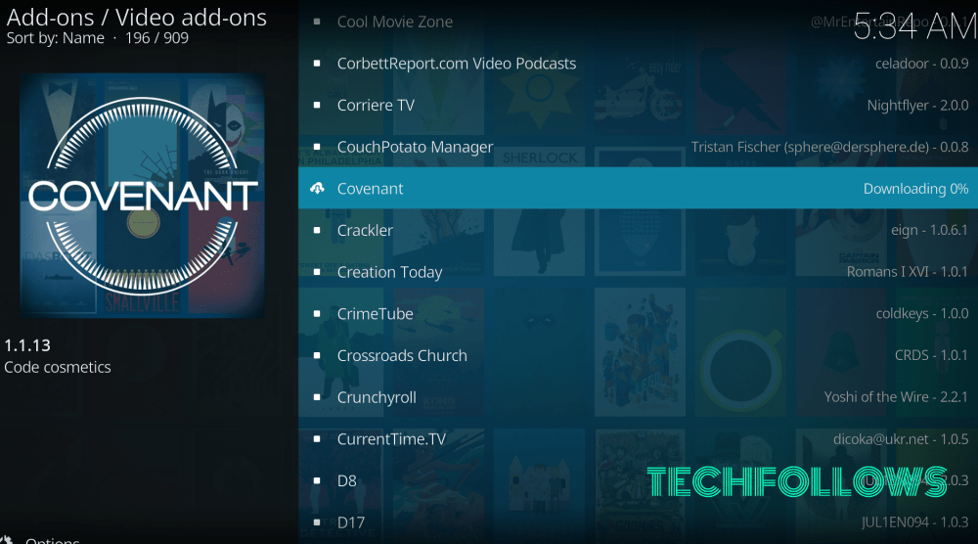Click the bullet icon beside D8

tap(317, 480)
